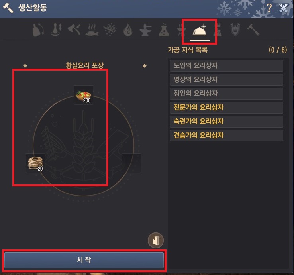
Task: Pick the Heating flame icon
Action: [x=128, y=29]
